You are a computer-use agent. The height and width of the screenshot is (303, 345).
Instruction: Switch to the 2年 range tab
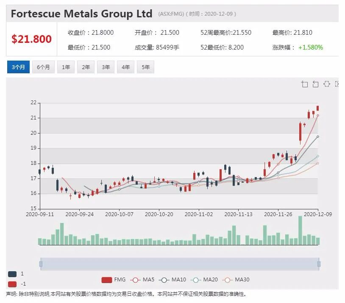click(x=86, y=67)
